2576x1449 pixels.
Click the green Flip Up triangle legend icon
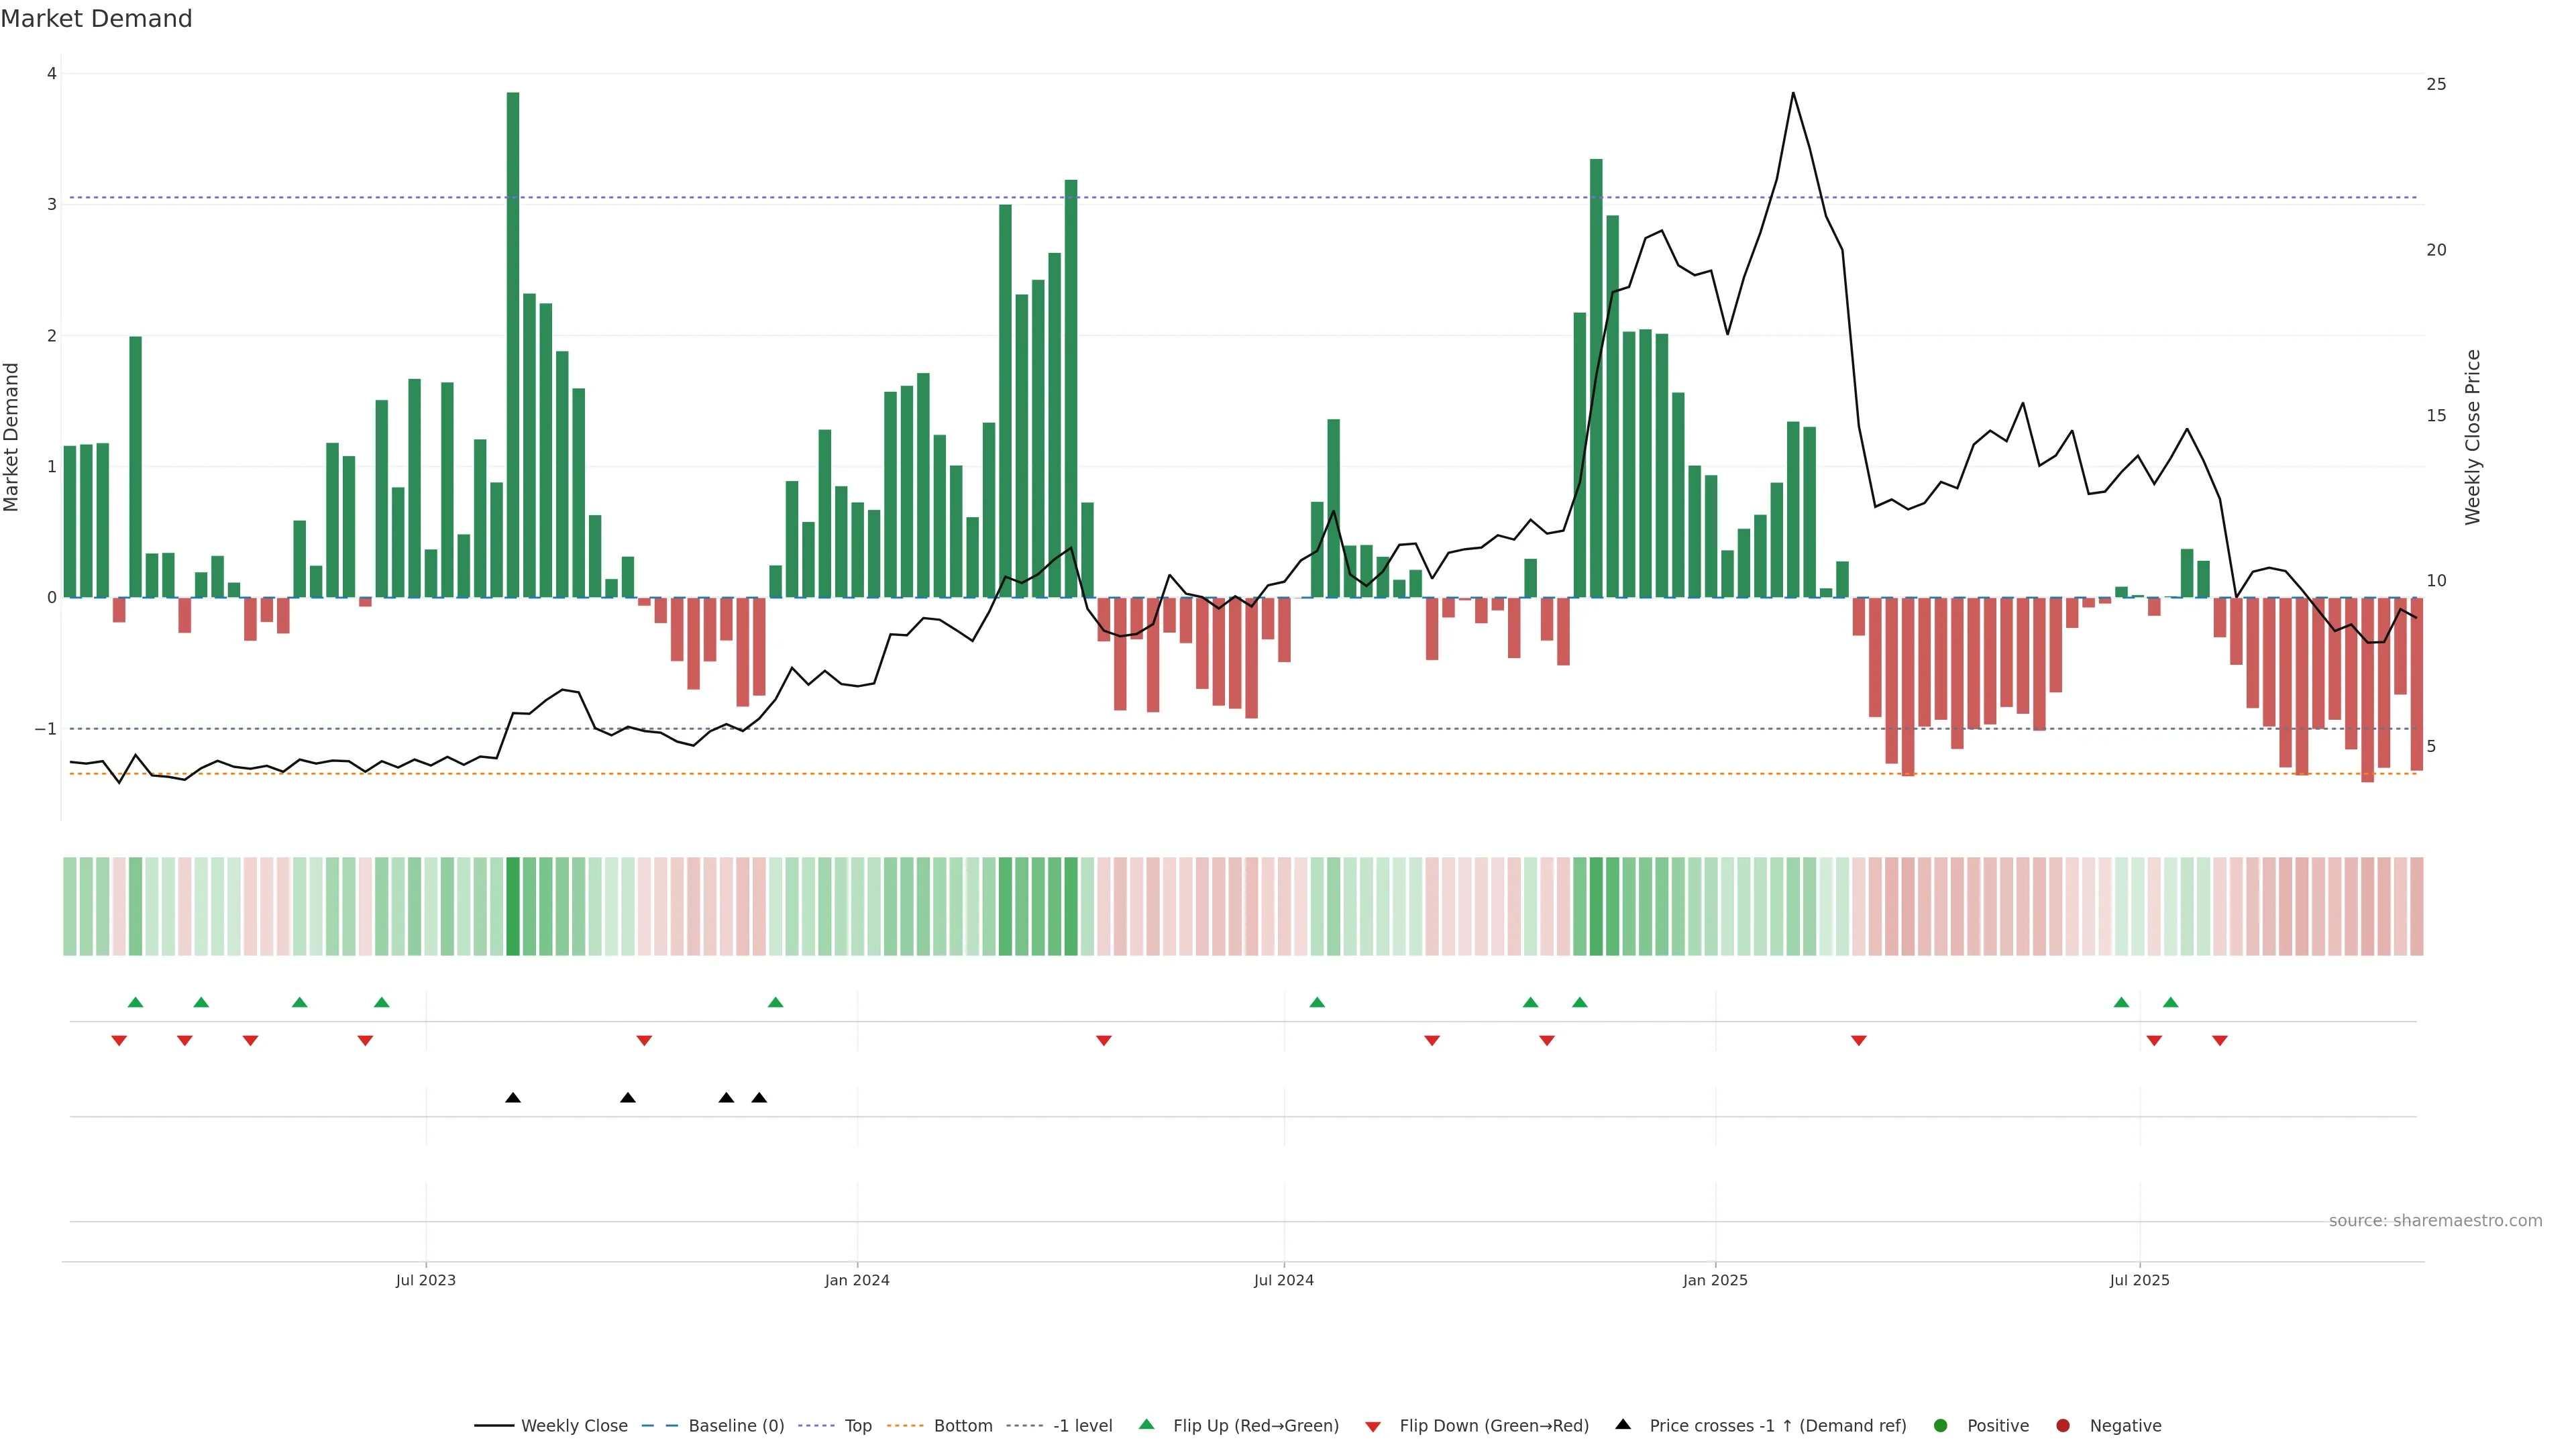coord(1146,1425)
